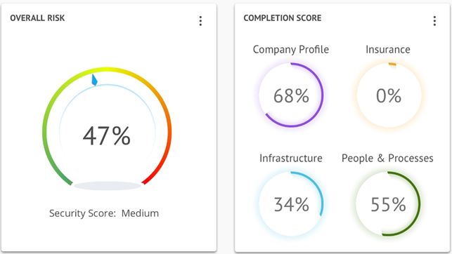
Task: Click the Infrastructure label
Action: [291, 158]
